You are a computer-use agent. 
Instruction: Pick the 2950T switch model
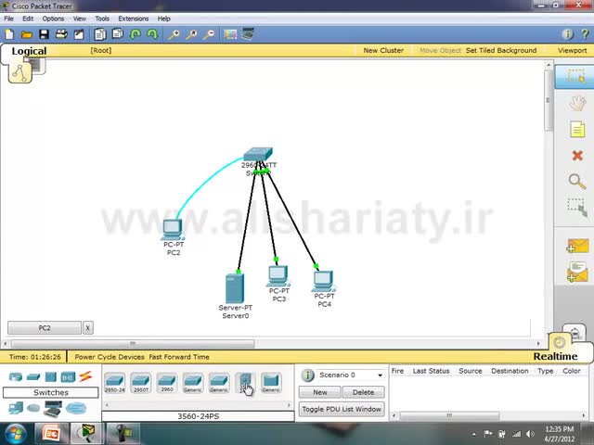141,383
